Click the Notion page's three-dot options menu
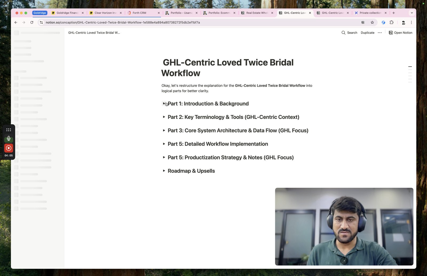The height and width of the screenshot is (276, 427). coord(380,33)
